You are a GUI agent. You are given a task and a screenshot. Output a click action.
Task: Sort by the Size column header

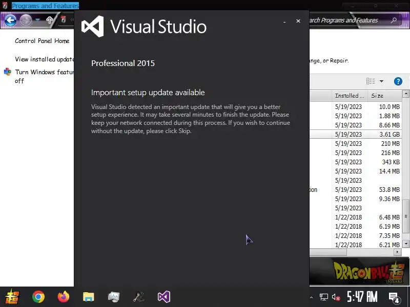pyautogui.click(x=385, y=96)
